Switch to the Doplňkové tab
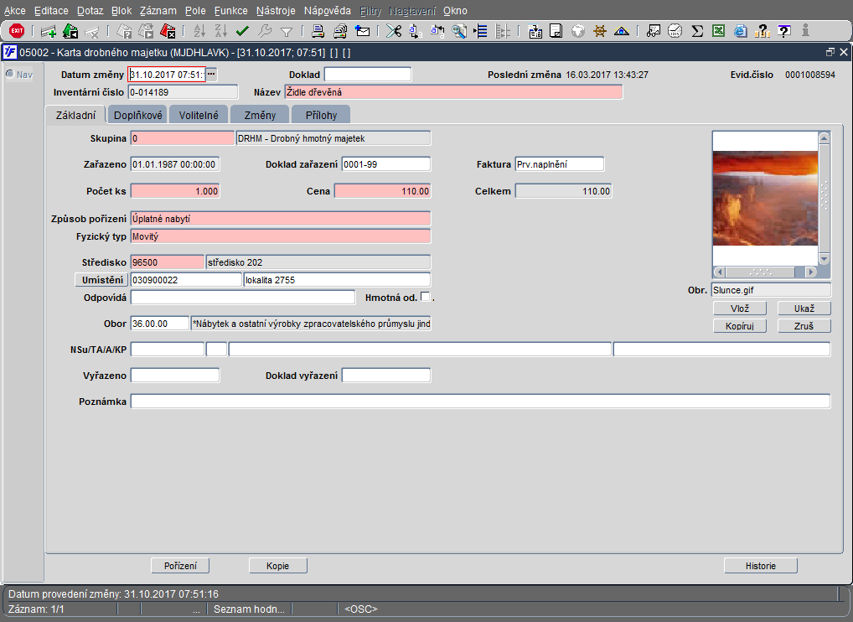This screenshot has height=622, width=853. tap(137, 115)
